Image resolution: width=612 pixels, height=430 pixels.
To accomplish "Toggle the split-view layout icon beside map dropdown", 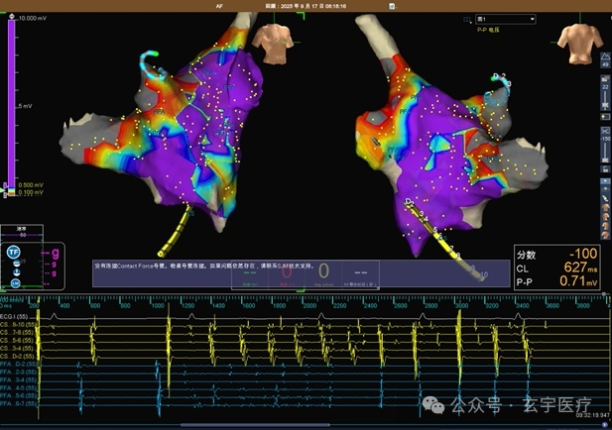I will (467, 20).
